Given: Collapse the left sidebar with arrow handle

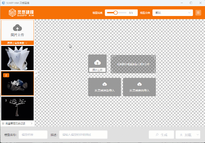Looking at the screenshot, I should 36,73.
